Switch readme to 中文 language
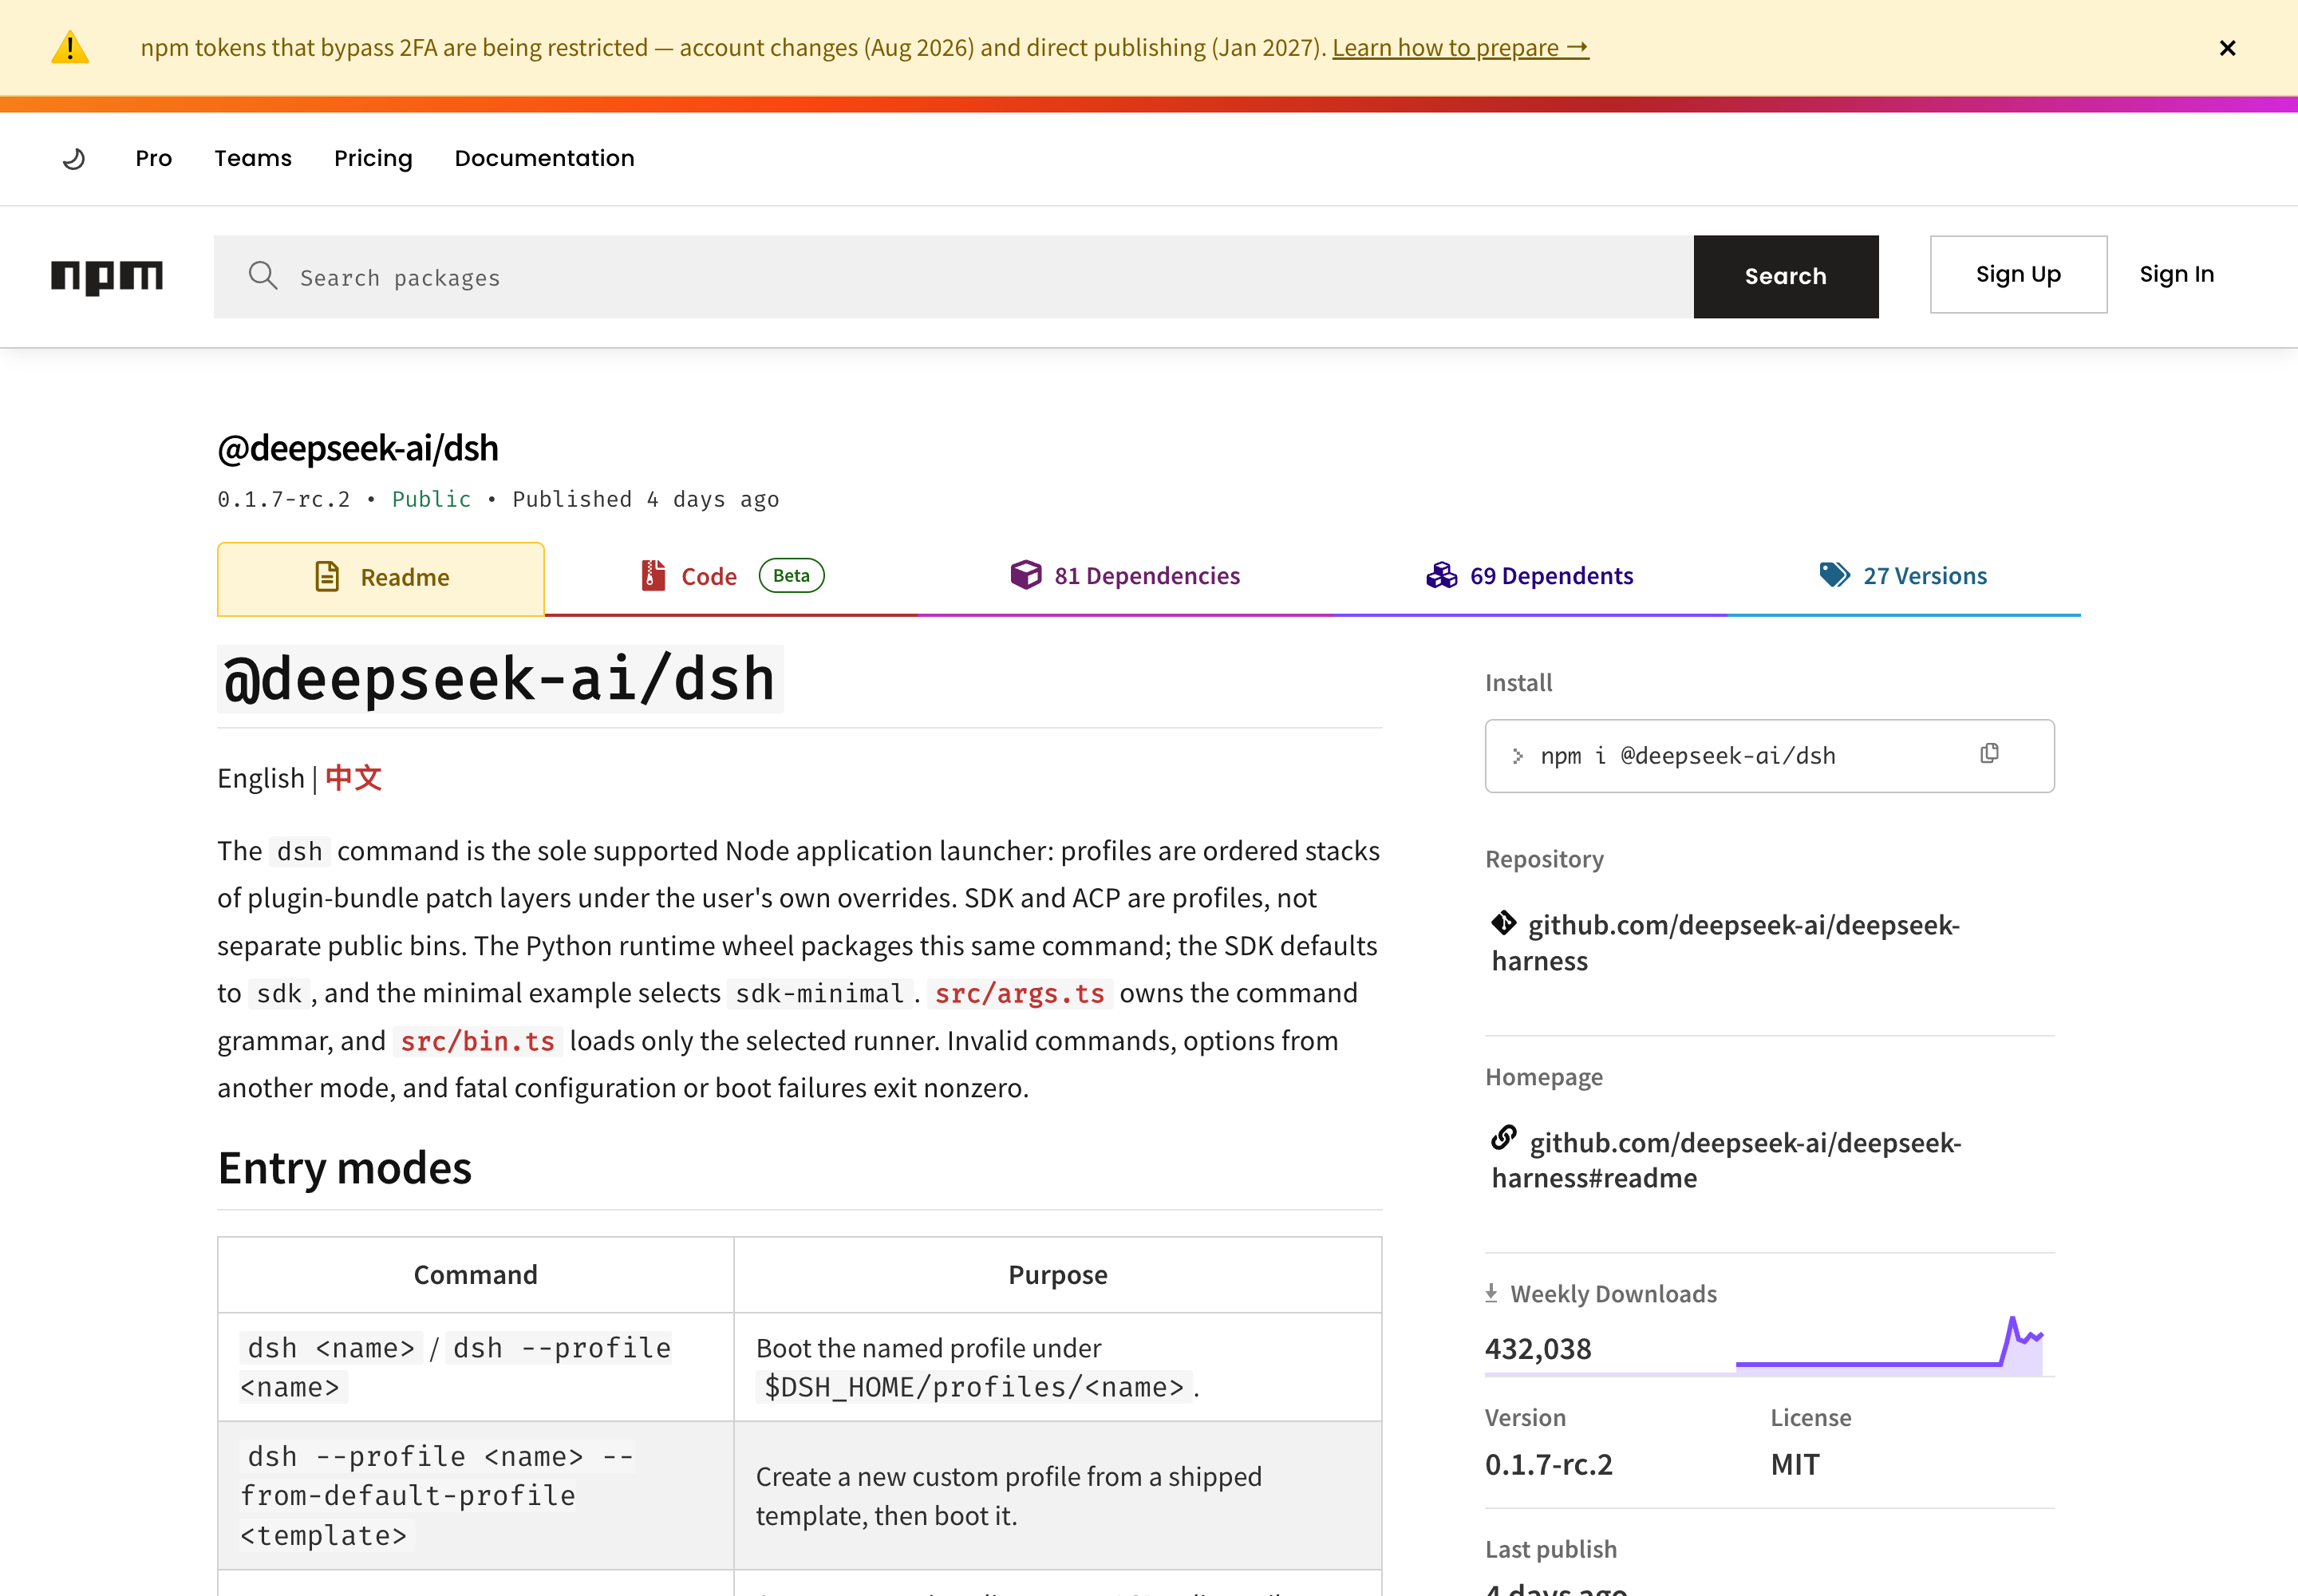This screenshot has width=2298, height=1596. (x=353, y=778)
